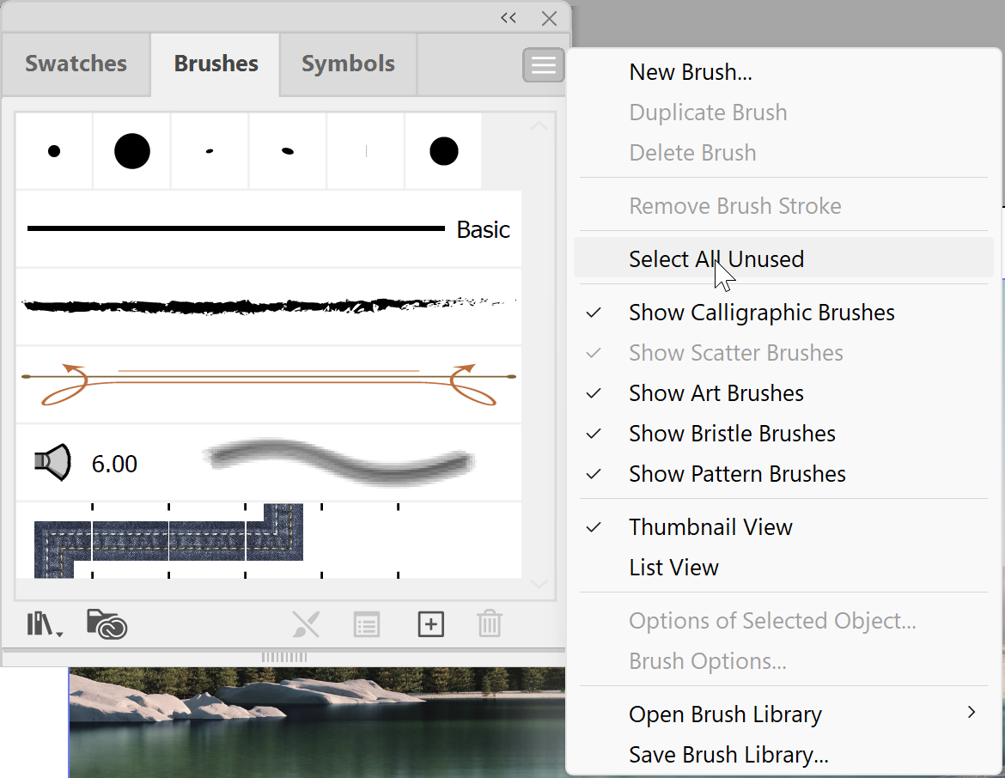The height and width of the screenshot is (778, 1005).
Task: Switch to the Brushes tab
Action: click(216, 64)
